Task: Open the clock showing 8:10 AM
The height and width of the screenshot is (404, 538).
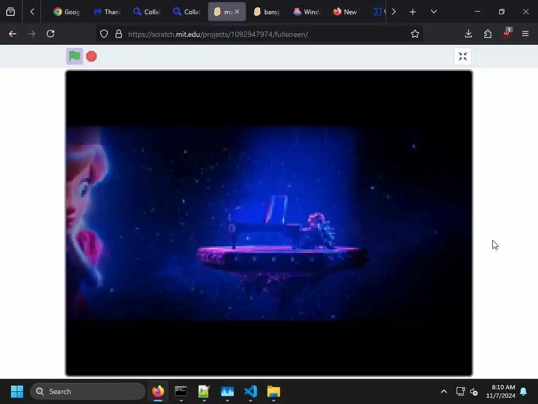Action: point(501,391)
